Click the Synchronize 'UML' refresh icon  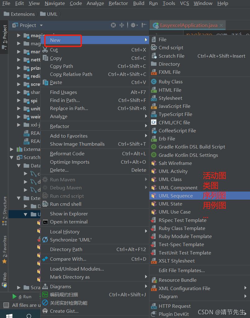45,240
